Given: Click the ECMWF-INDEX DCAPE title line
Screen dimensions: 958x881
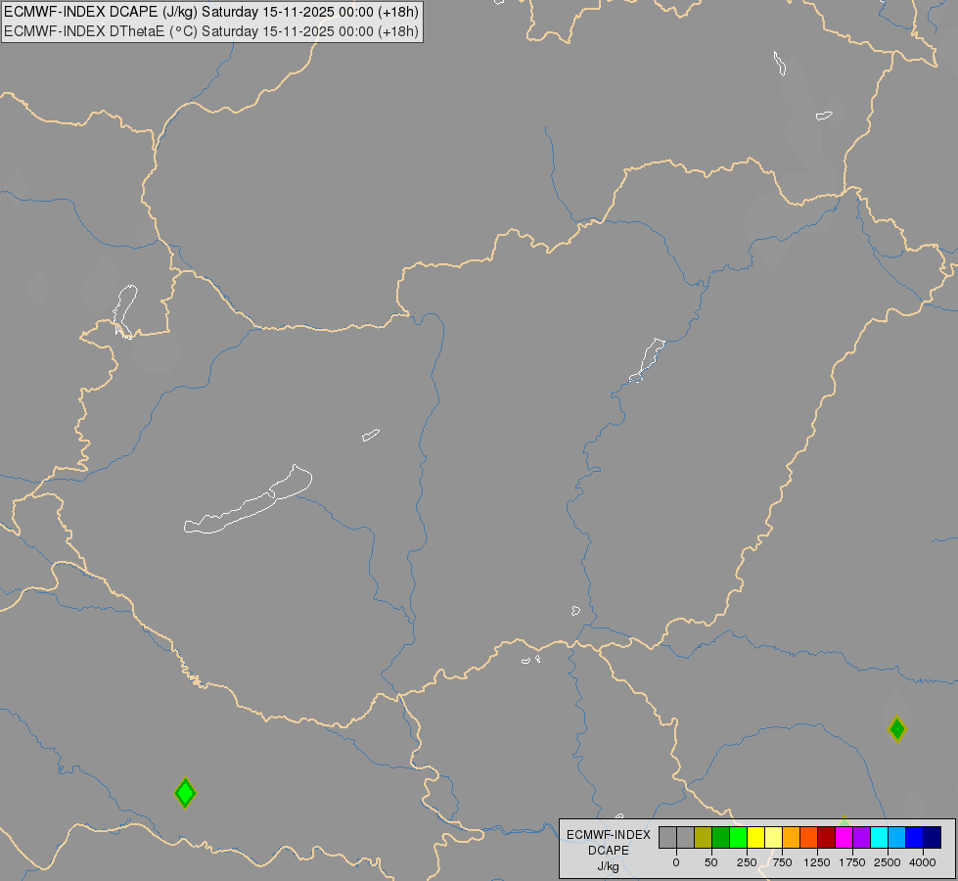Looking at the screenshot, I should tap(211, 12).
